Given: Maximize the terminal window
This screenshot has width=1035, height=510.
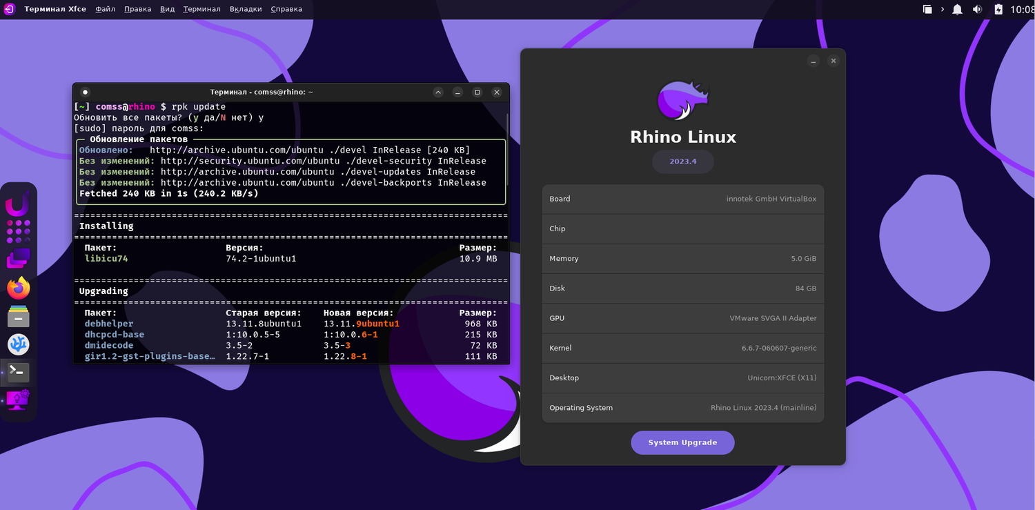Looking at the screenshot, I should (x=477, y=92).
